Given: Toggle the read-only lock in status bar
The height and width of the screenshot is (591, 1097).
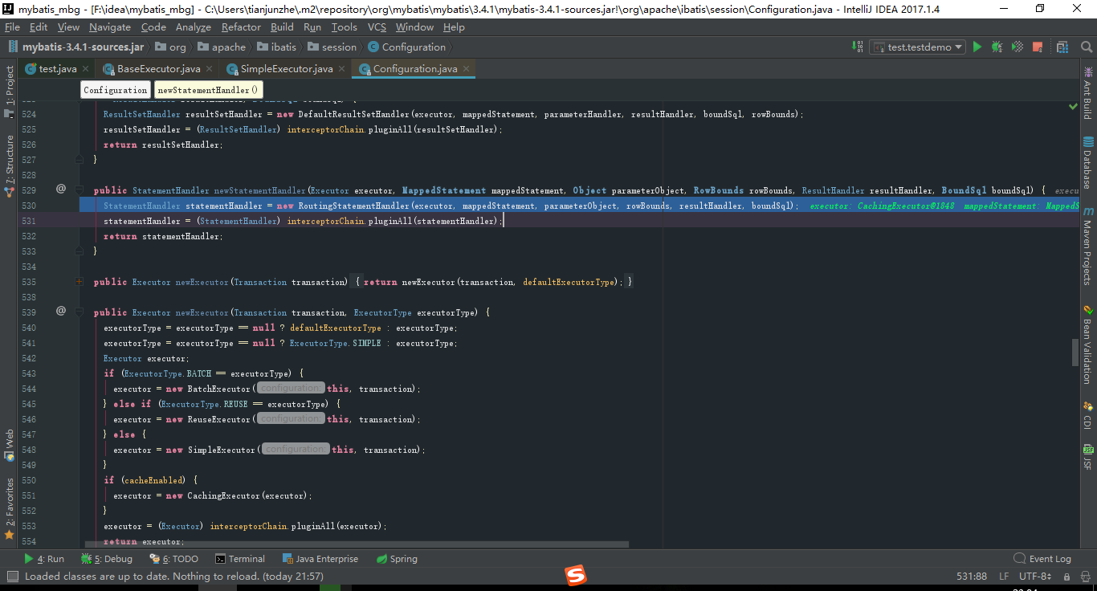Looking at the screenshot, I should pos(1068,576).
